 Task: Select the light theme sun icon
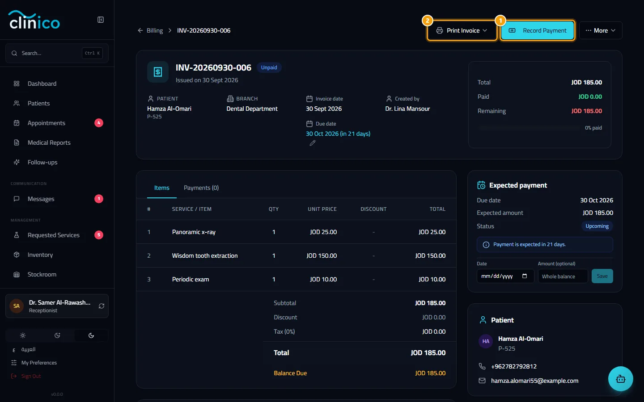tap(23, 335)
